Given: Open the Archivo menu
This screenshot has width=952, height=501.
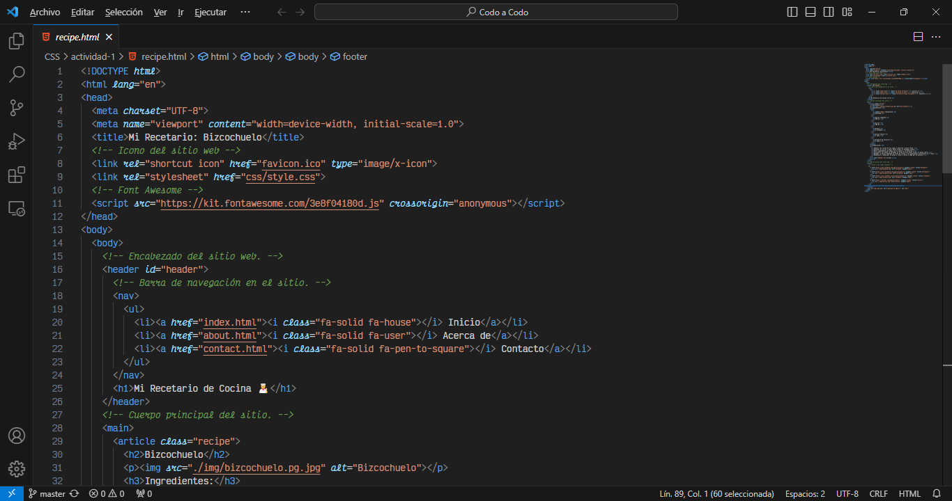Looking at the screenshot, I should 45,12.
